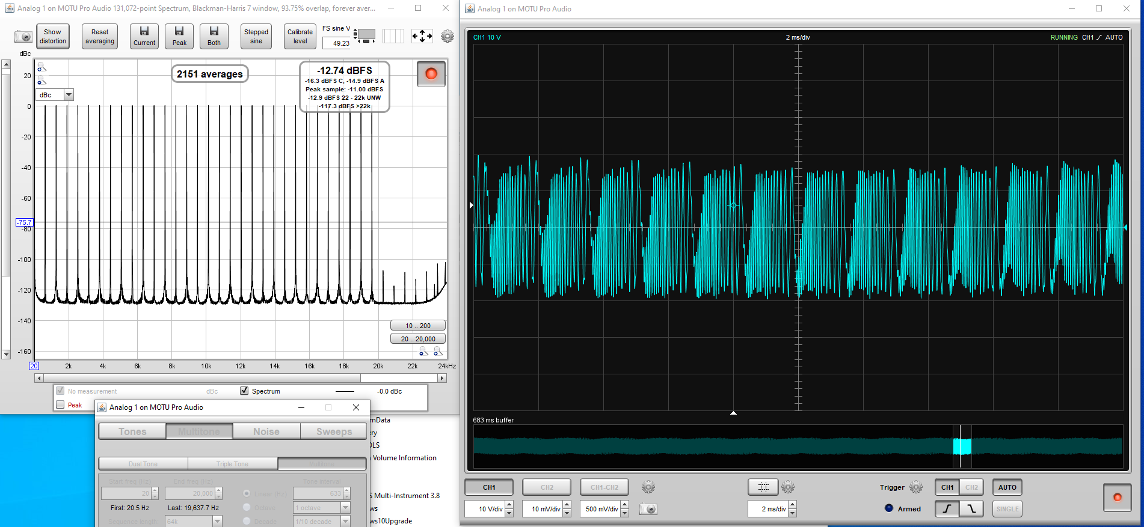The image size is (1144, 527).
Task: Select Linear (Hz) radio button
Action: tap(247, 493)
